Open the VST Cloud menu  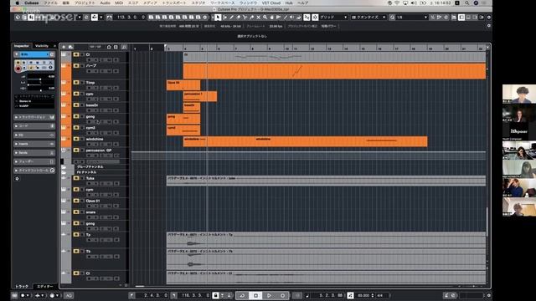tap(271, 3)
